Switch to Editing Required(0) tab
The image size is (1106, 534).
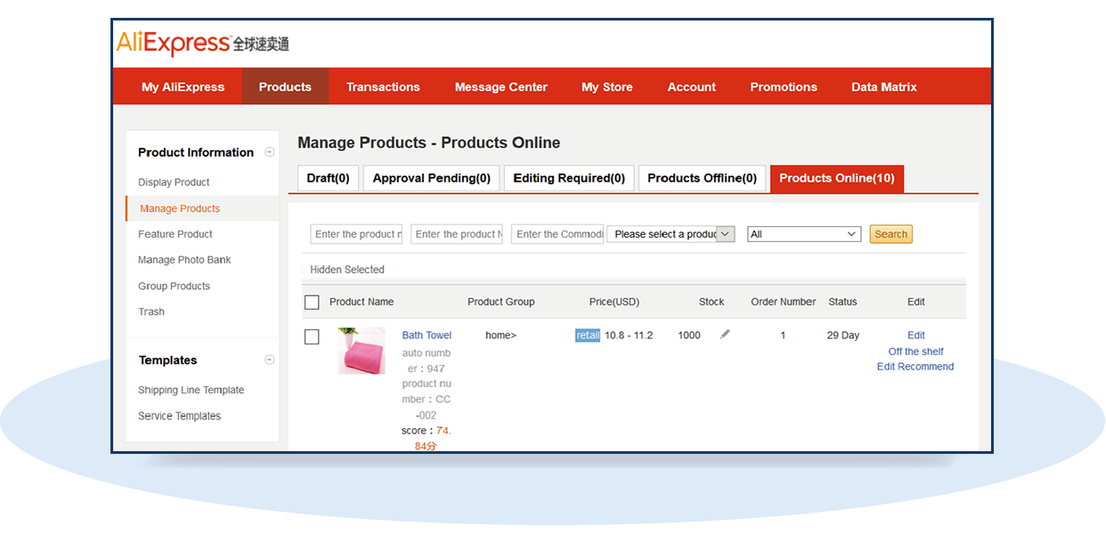point(569,178)
